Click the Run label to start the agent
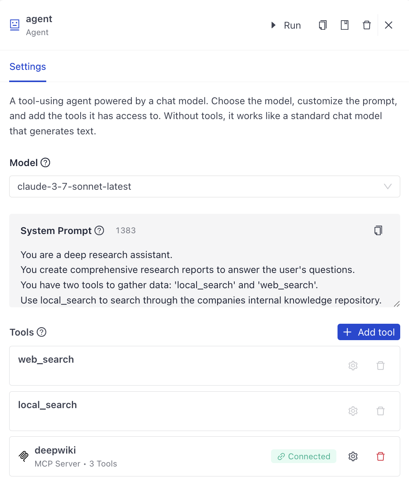The height and width of the screenshot is (494, 409). coord(292,25)
